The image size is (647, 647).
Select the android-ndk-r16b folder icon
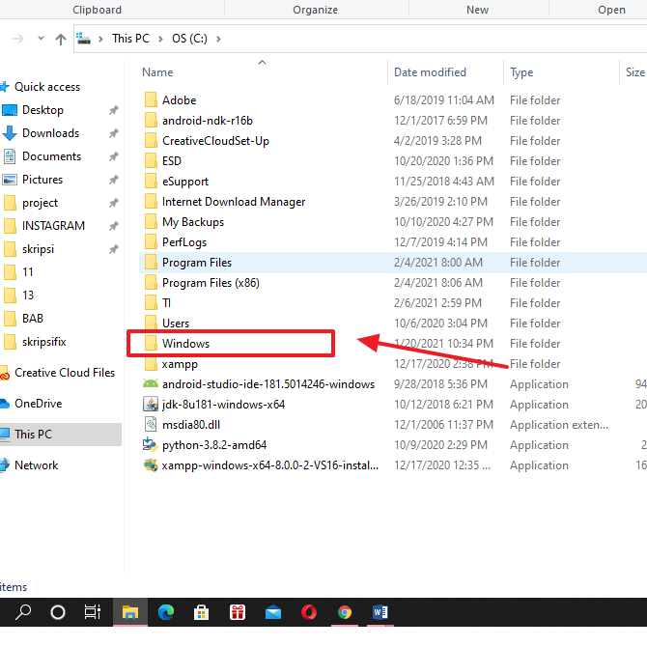tap(151, 120)
